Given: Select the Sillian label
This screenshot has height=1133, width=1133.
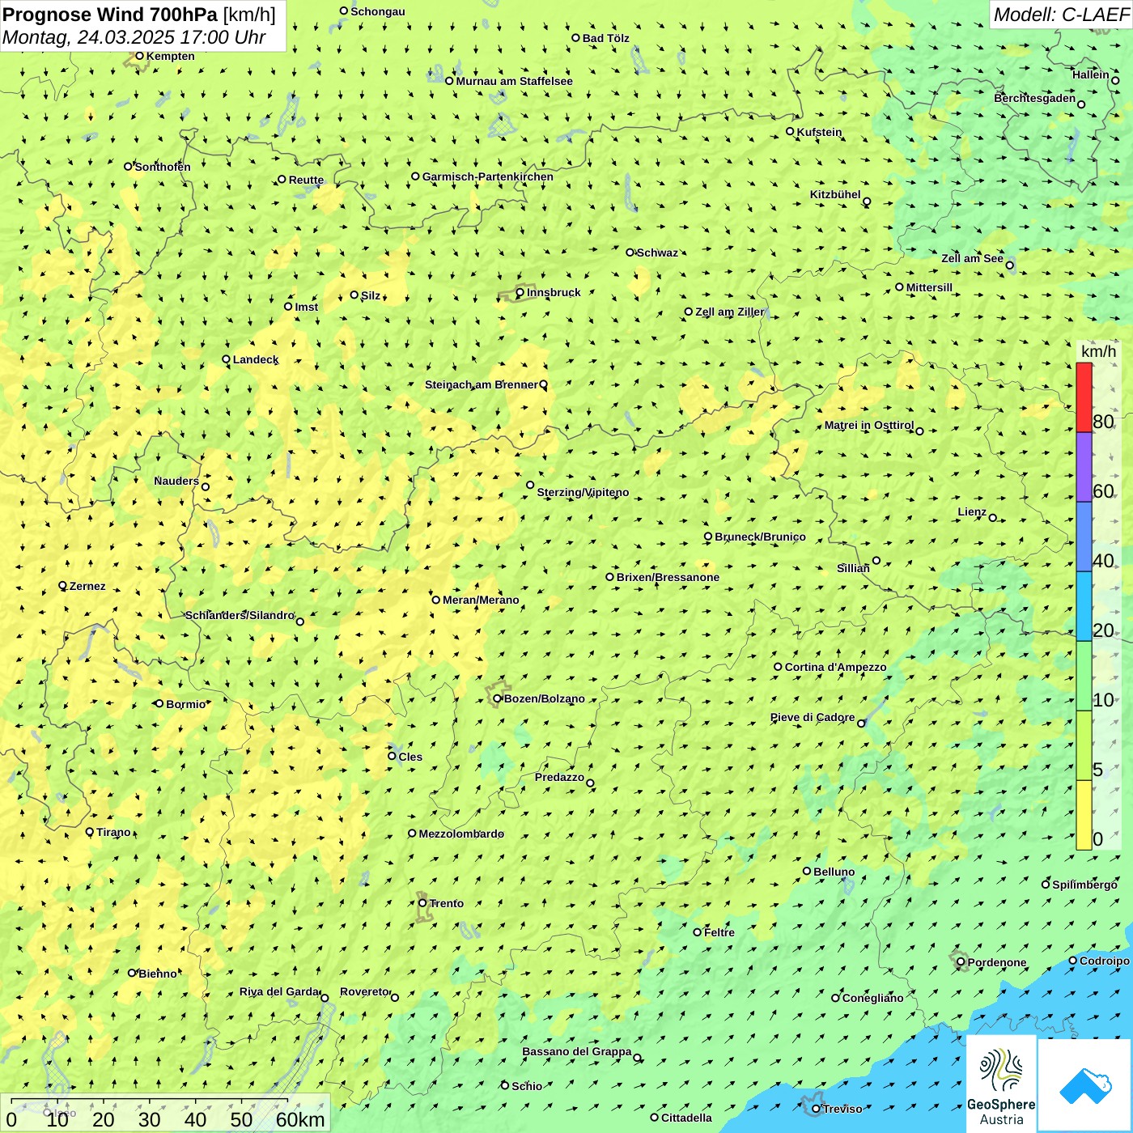Looking at the screenshot, I should (x=853, y=568).
